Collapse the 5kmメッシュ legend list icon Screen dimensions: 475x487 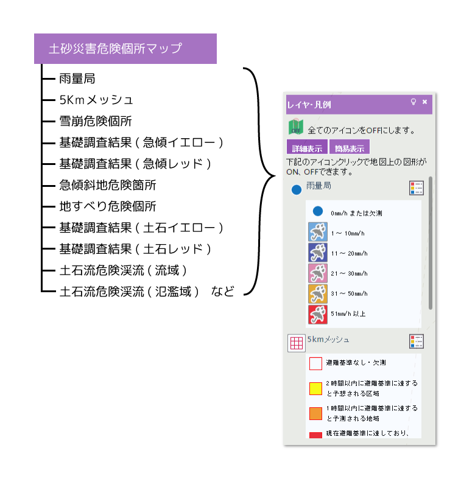pos(417,342)
